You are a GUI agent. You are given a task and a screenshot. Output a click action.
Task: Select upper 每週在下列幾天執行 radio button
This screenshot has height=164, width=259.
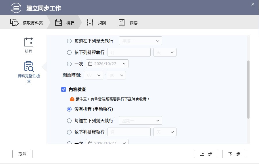(x=69, y=41)
